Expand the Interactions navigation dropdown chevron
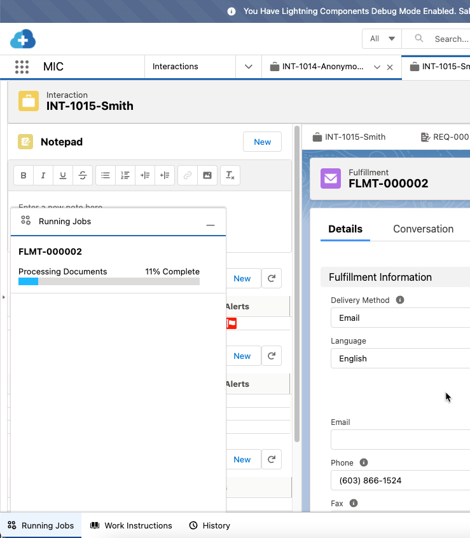The image size is (470, 538). (249, 67)
